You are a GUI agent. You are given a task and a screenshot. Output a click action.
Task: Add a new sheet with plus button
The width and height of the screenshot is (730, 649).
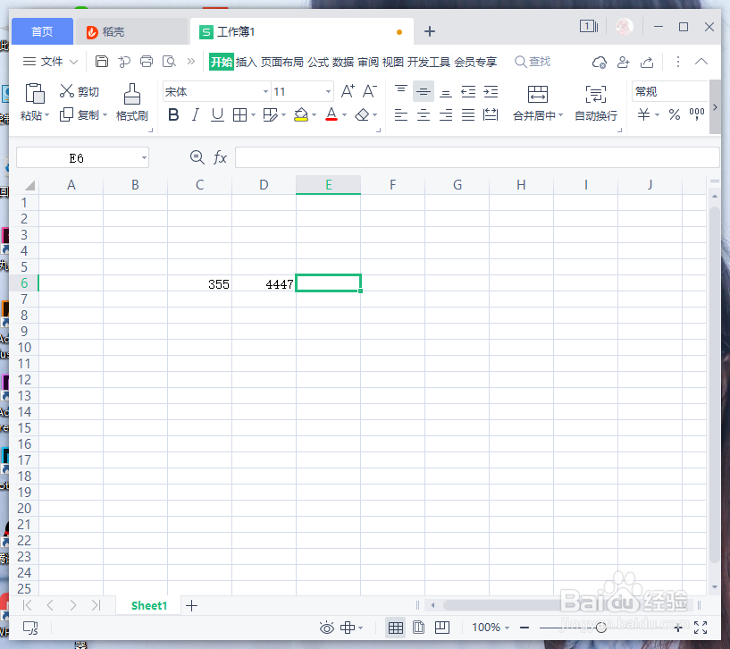pyautogui.click(x=191, y=606)
